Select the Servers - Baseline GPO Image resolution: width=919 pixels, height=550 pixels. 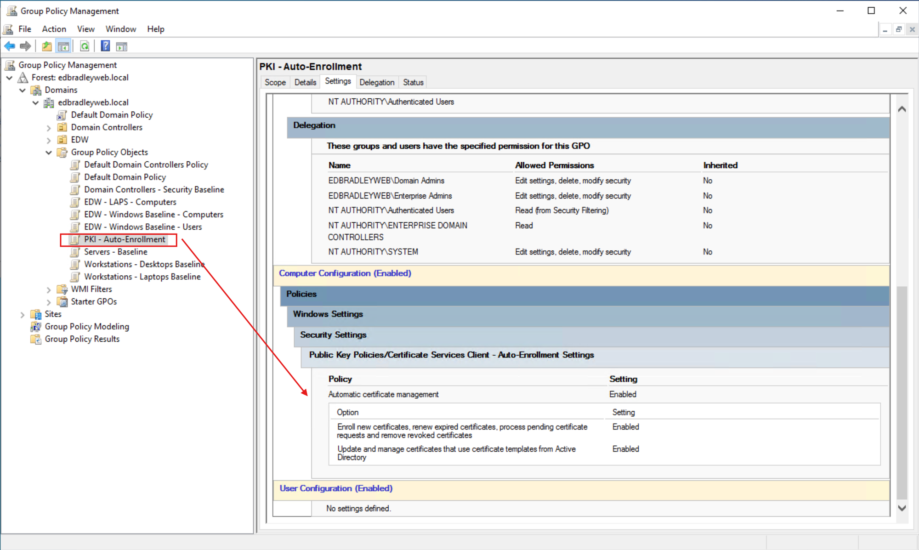tap(115, 252)
